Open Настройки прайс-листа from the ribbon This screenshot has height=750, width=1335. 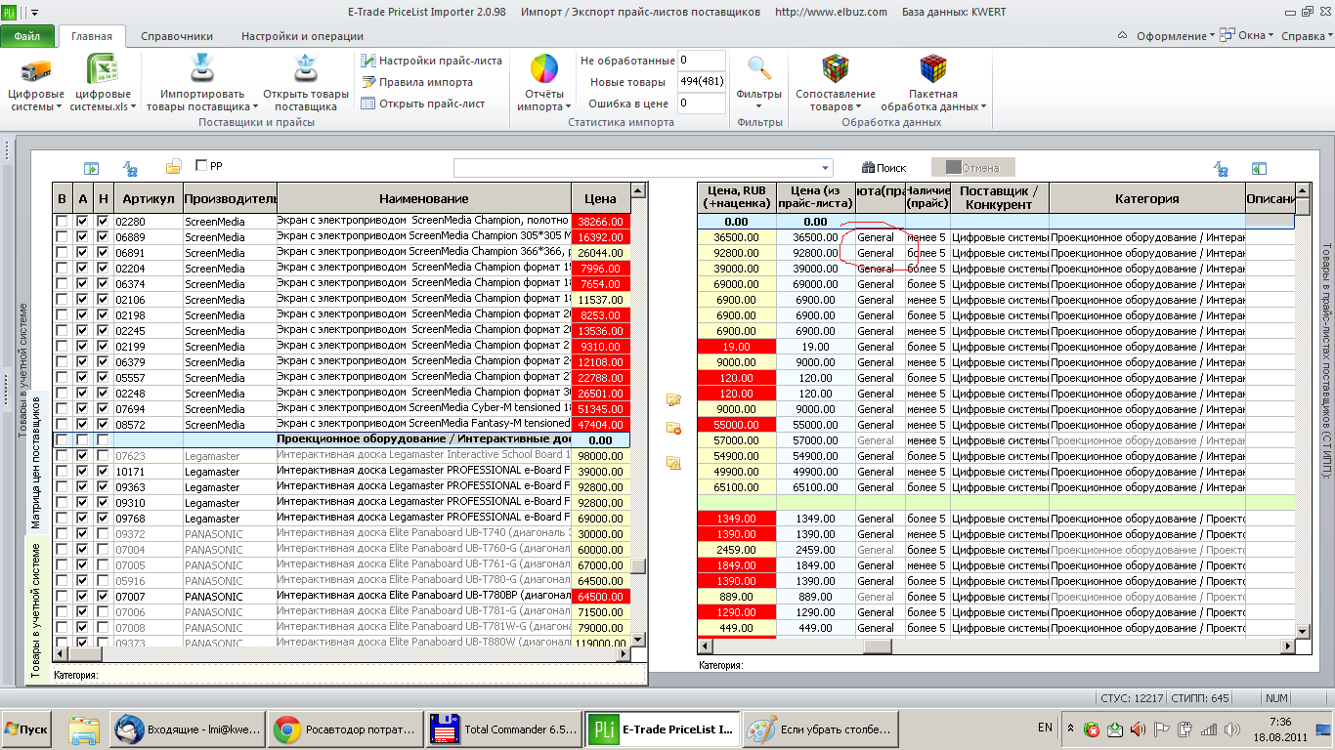pyautogui.click(x=431, y=61)
